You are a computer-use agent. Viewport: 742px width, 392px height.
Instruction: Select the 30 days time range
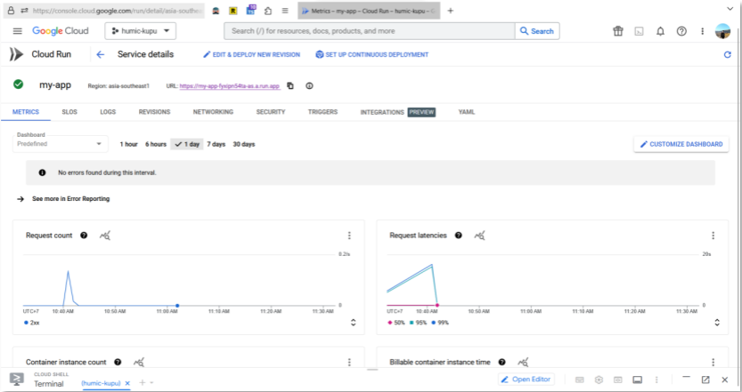coord(244,145)
